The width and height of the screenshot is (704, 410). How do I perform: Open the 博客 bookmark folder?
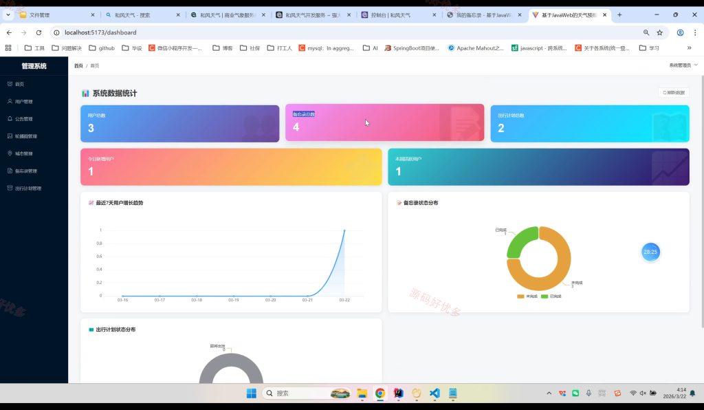click(x=223, y=48)
